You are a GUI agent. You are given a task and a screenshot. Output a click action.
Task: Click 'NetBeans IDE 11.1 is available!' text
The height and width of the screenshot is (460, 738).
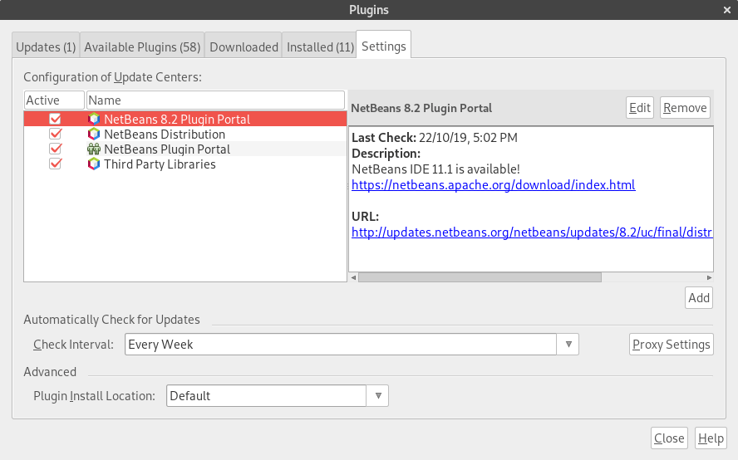[x=435, y=169]
